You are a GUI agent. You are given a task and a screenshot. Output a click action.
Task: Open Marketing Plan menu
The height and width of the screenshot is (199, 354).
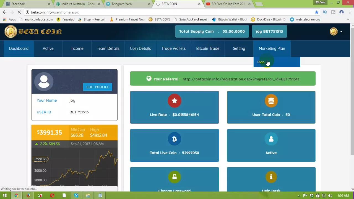pyautogui.click(x=272, y=49)
